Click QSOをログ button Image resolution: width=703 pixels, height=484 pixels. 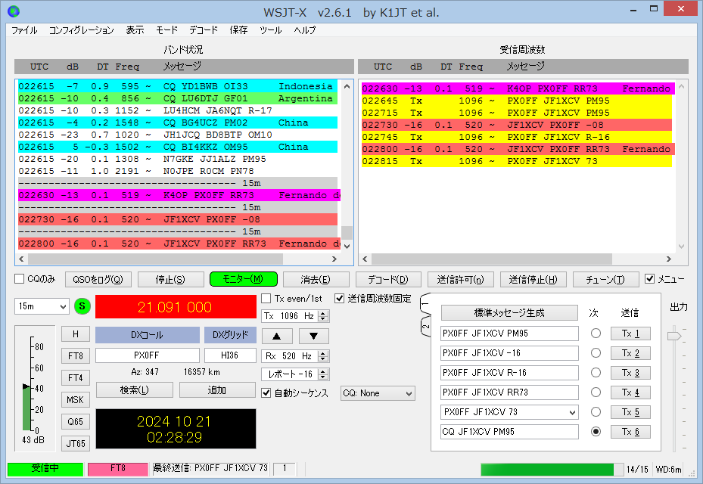pos(98,280)
